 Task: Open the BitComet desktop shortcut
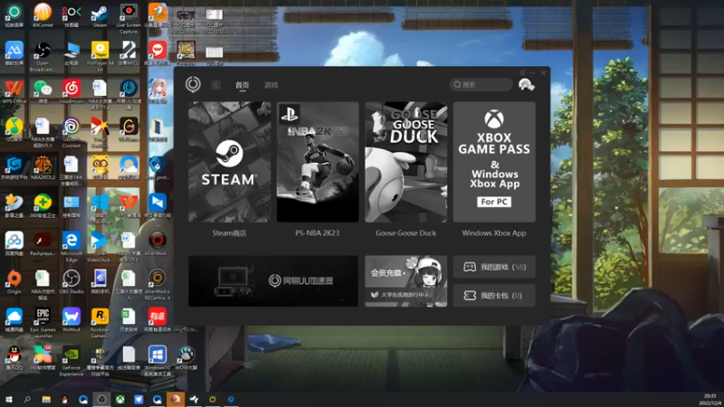(43, 15)
